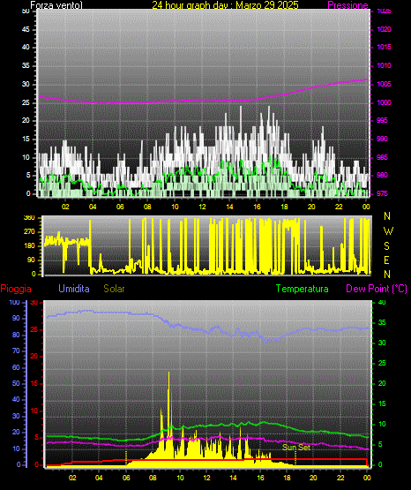
Task: Click the 'Sun Set' marker label
Action: 296,448
